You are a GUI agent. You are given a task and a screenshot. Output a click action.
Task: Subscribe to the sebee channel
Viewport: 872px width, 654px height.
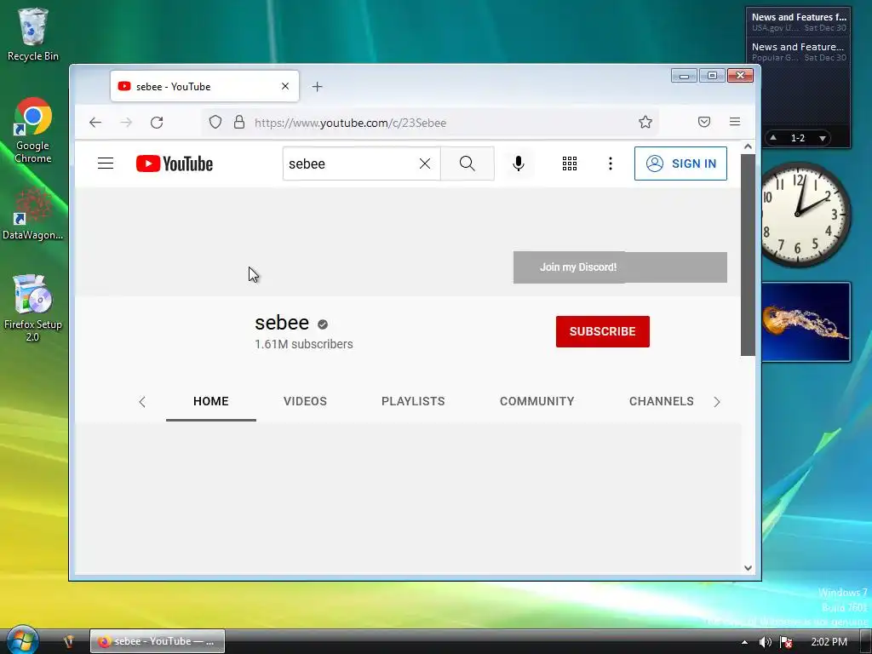click(x=602, y=331)
